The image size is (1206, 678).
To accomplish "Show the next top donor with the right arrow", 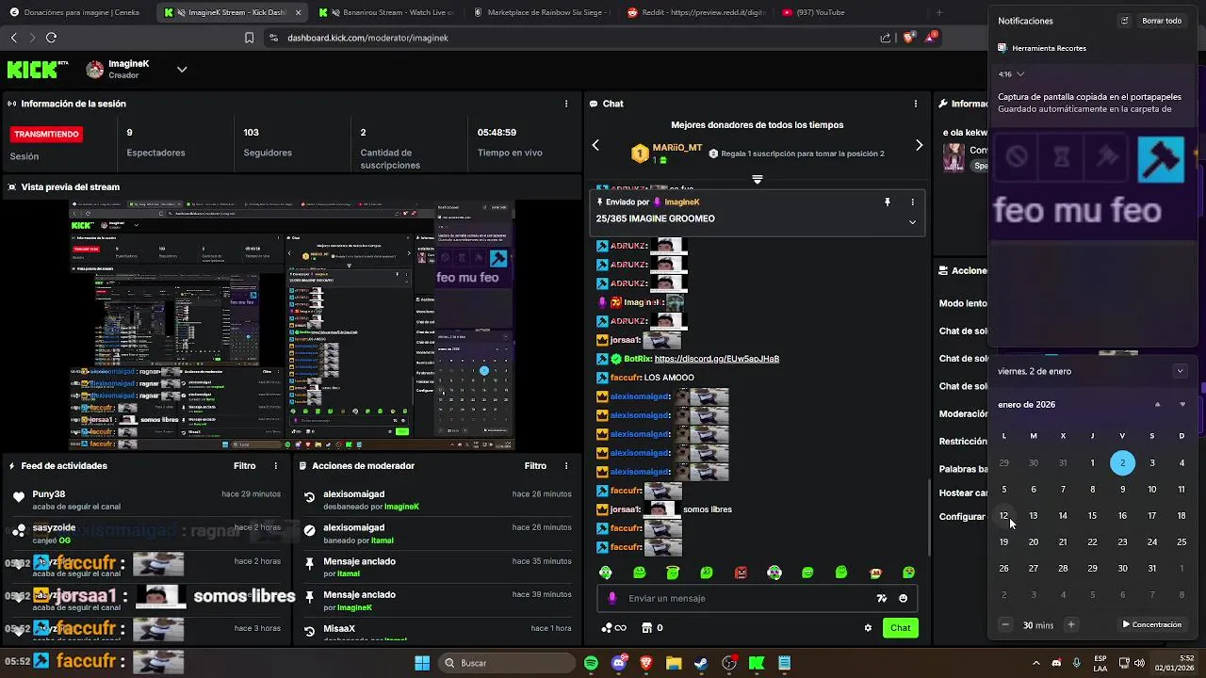I will 919,145.
